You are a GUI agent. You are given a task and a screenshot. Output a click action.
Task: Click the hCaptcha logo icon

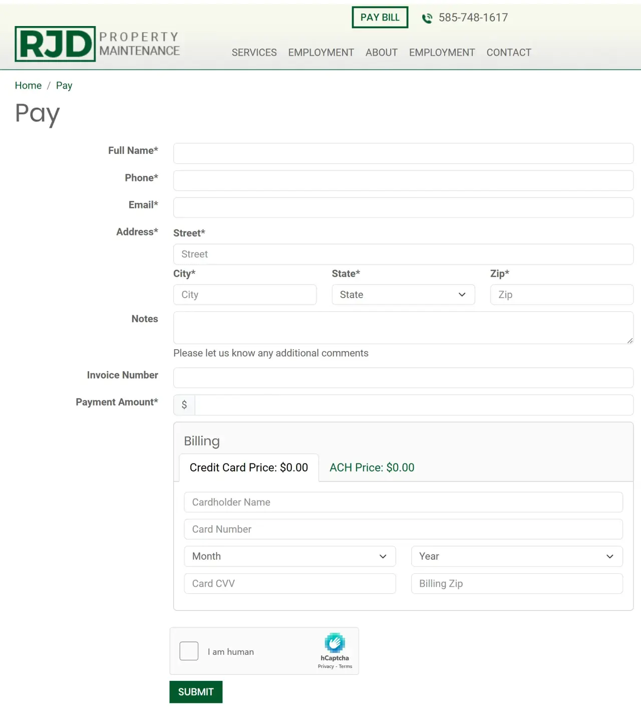(x=335, y=643)
